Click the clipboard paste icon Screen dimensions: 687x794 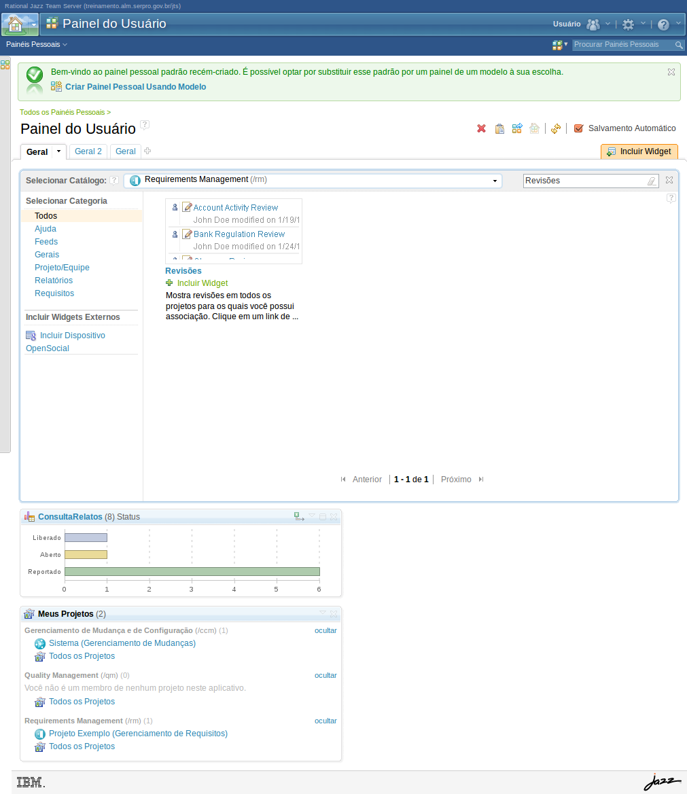coord(499,128)
